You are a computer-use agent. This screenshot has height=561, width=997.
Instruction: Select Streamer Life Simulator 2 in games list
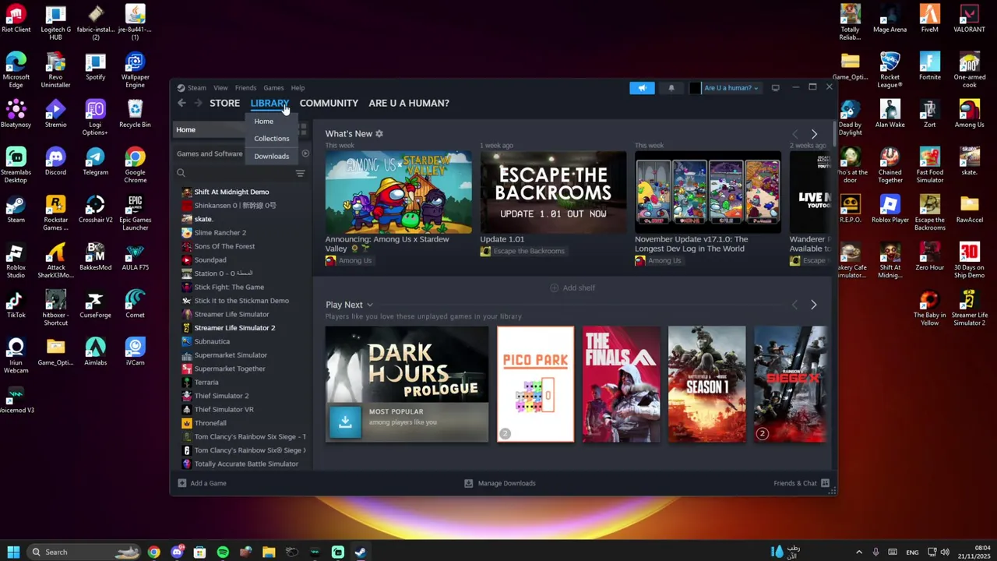[234, 328]
